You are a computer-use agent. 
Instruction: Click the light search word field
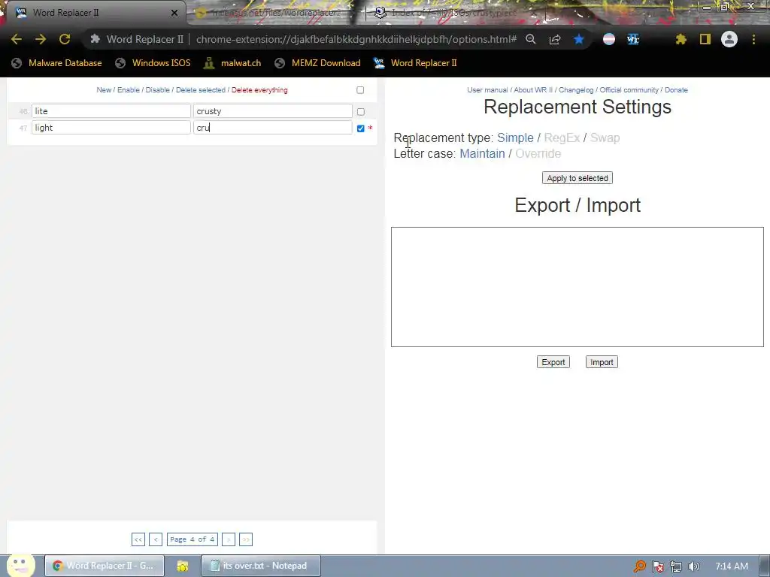pos(111,128)
